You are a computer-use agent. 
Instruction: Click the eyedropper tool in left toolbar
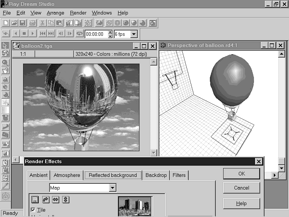coord(5,186)
